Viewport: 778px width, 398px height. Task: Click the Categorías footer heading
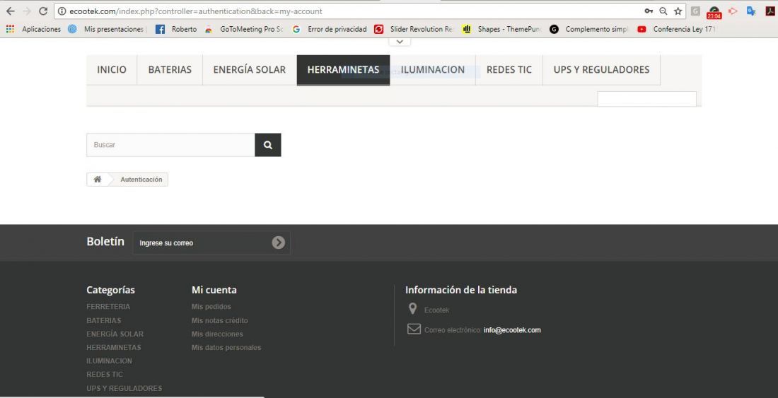[110, 290]
